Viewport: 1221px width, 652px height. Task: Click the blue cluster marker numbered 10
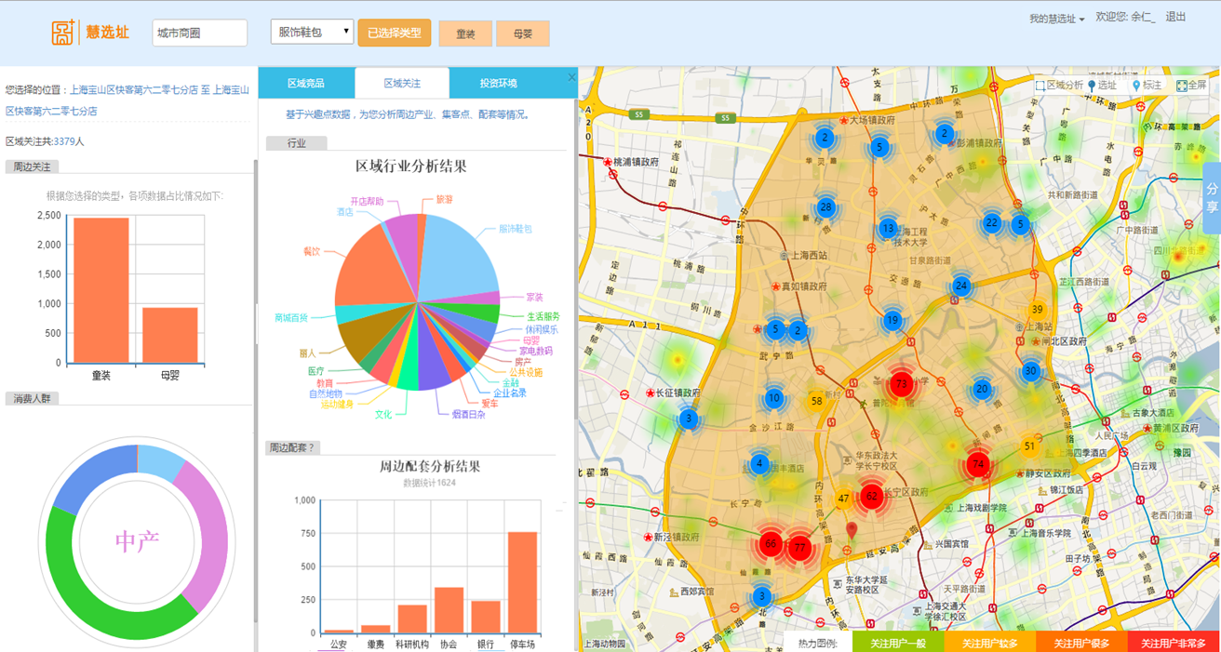click(x=773, y=398)
